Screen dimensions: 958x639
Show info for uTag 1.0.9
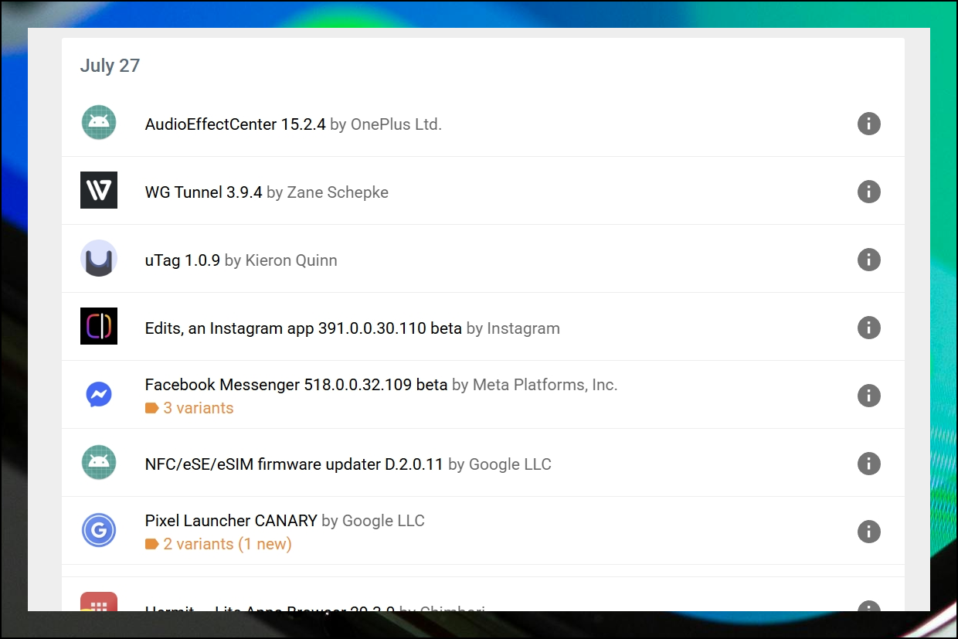[x=869, y=259]
